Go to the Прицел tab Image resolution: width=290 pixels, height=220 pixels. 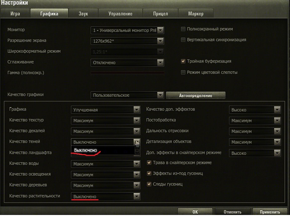[160, 14]
